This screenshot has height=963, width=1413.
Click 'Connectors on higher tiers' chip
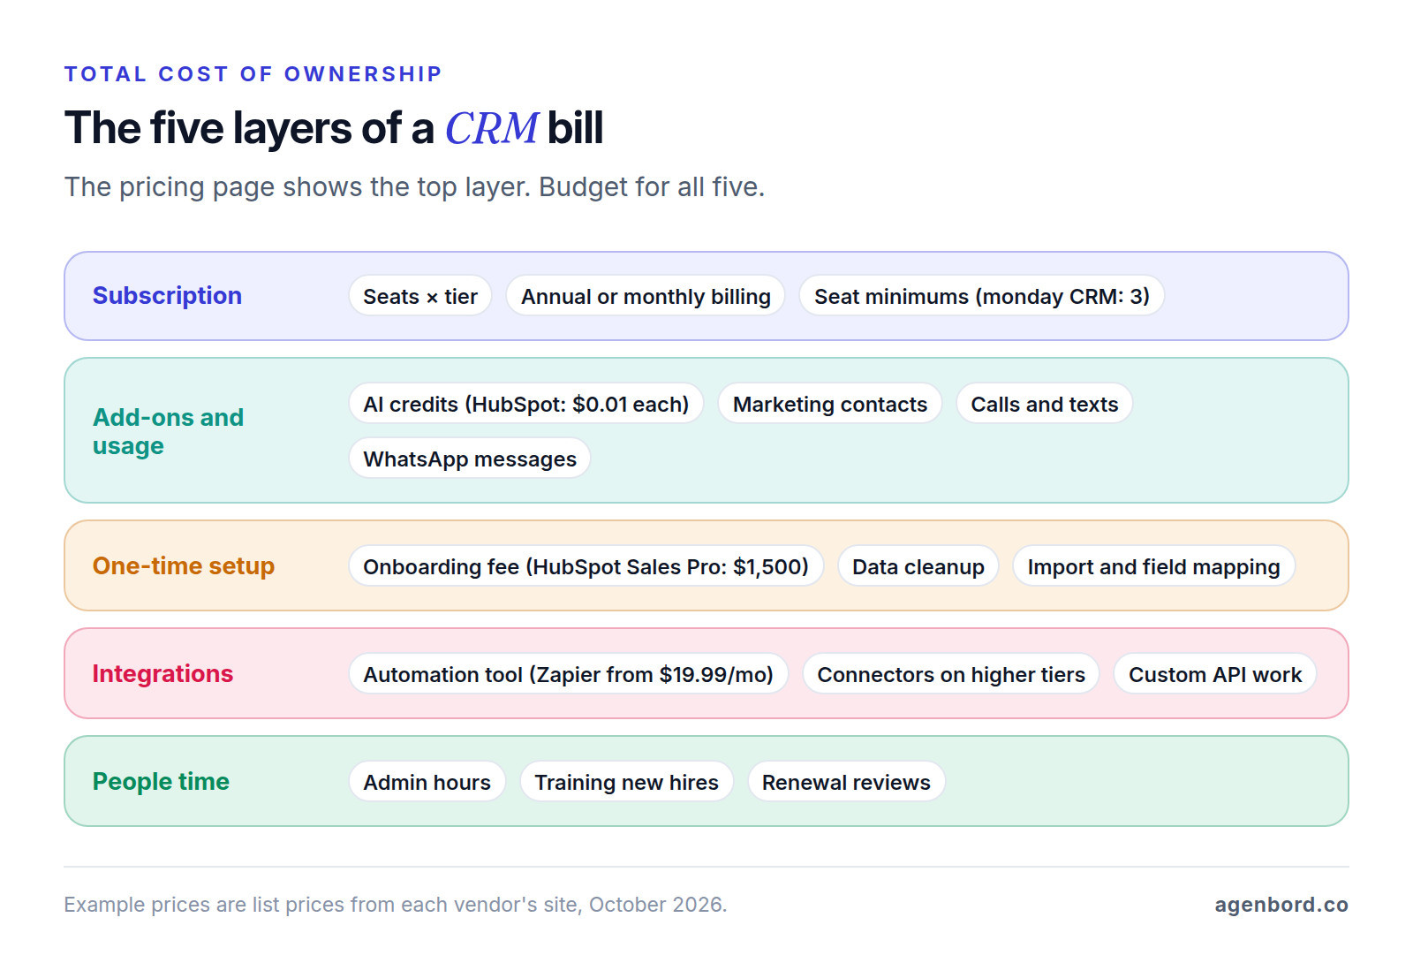point(951,674)
